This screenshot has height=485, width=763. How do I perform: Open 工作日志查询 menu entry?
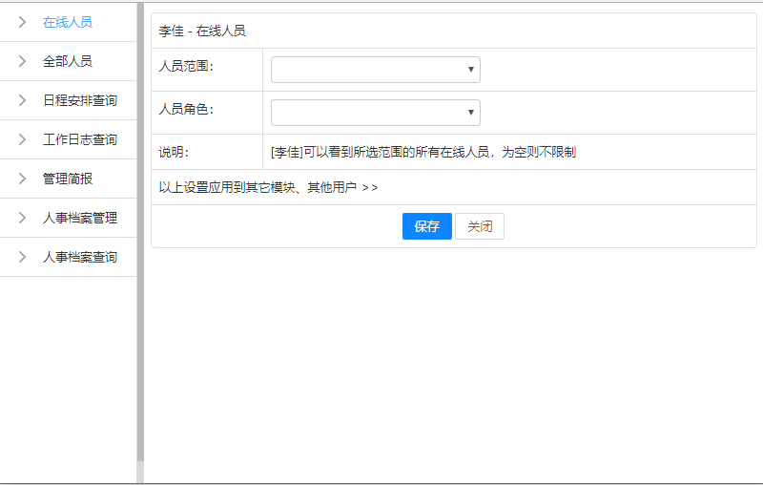tap(80, 139)
